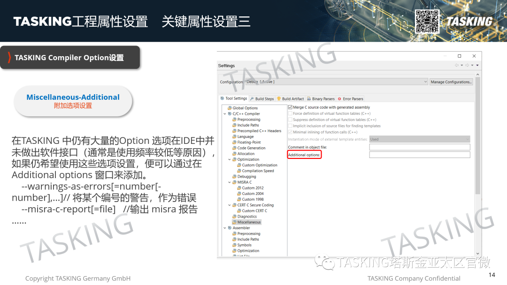Click the Compilation Speed icon
The height and width of the screenshot is (285, 507).
239,171
